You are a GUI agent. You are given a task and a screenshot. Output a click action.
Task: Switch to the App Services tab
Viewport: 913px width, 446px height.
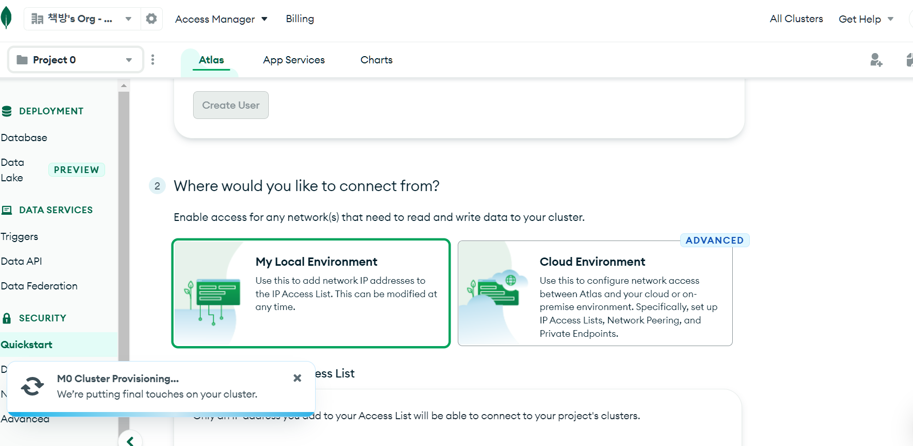tap(294, 60)
